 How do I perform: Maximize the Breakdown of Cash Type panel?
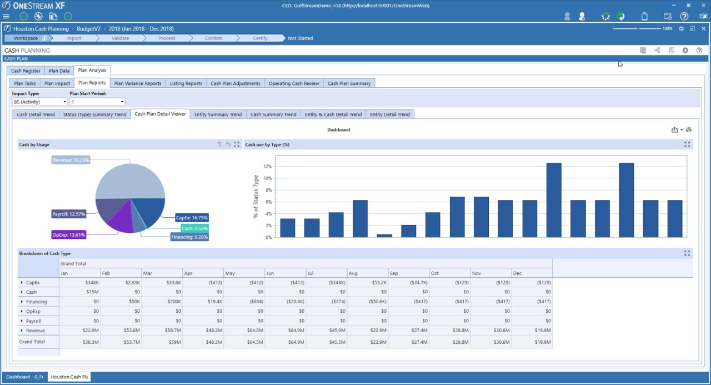tap(687, 253)
